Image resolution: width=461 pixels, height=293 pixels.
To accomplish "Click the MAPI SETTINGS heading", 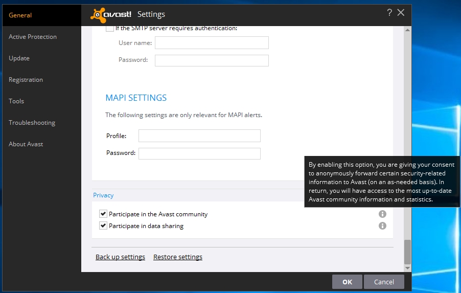I will pyautogui.click(x=136, y=98).
